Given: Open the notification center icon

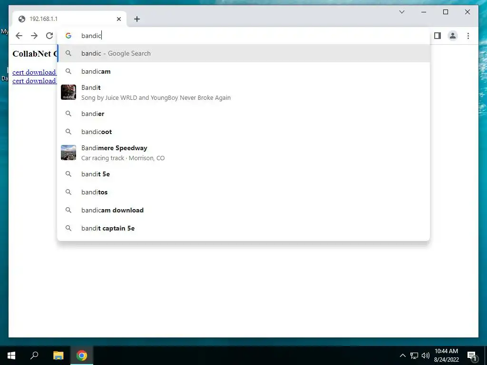Looking at the screenshot, I should coord(472,355).
